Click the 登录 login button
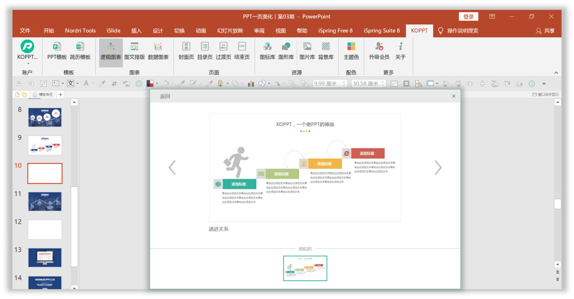Image resolution: width=574 pixels, height=299 pixels. click(468, 17)
